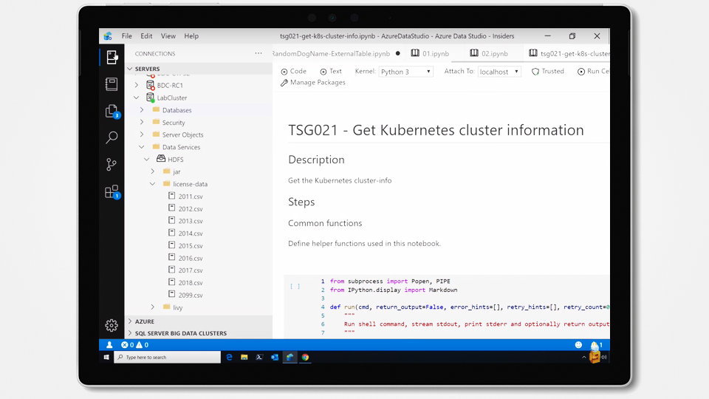This screenshot has width=709, height=399.
Task: Open PowerShell from the Windows taskbar
Action: [259, 357]
